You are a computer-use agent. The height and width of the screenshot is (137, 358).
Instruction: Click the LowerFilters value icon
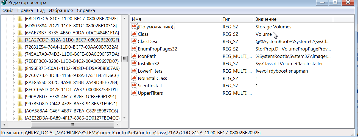pos(134,71)
